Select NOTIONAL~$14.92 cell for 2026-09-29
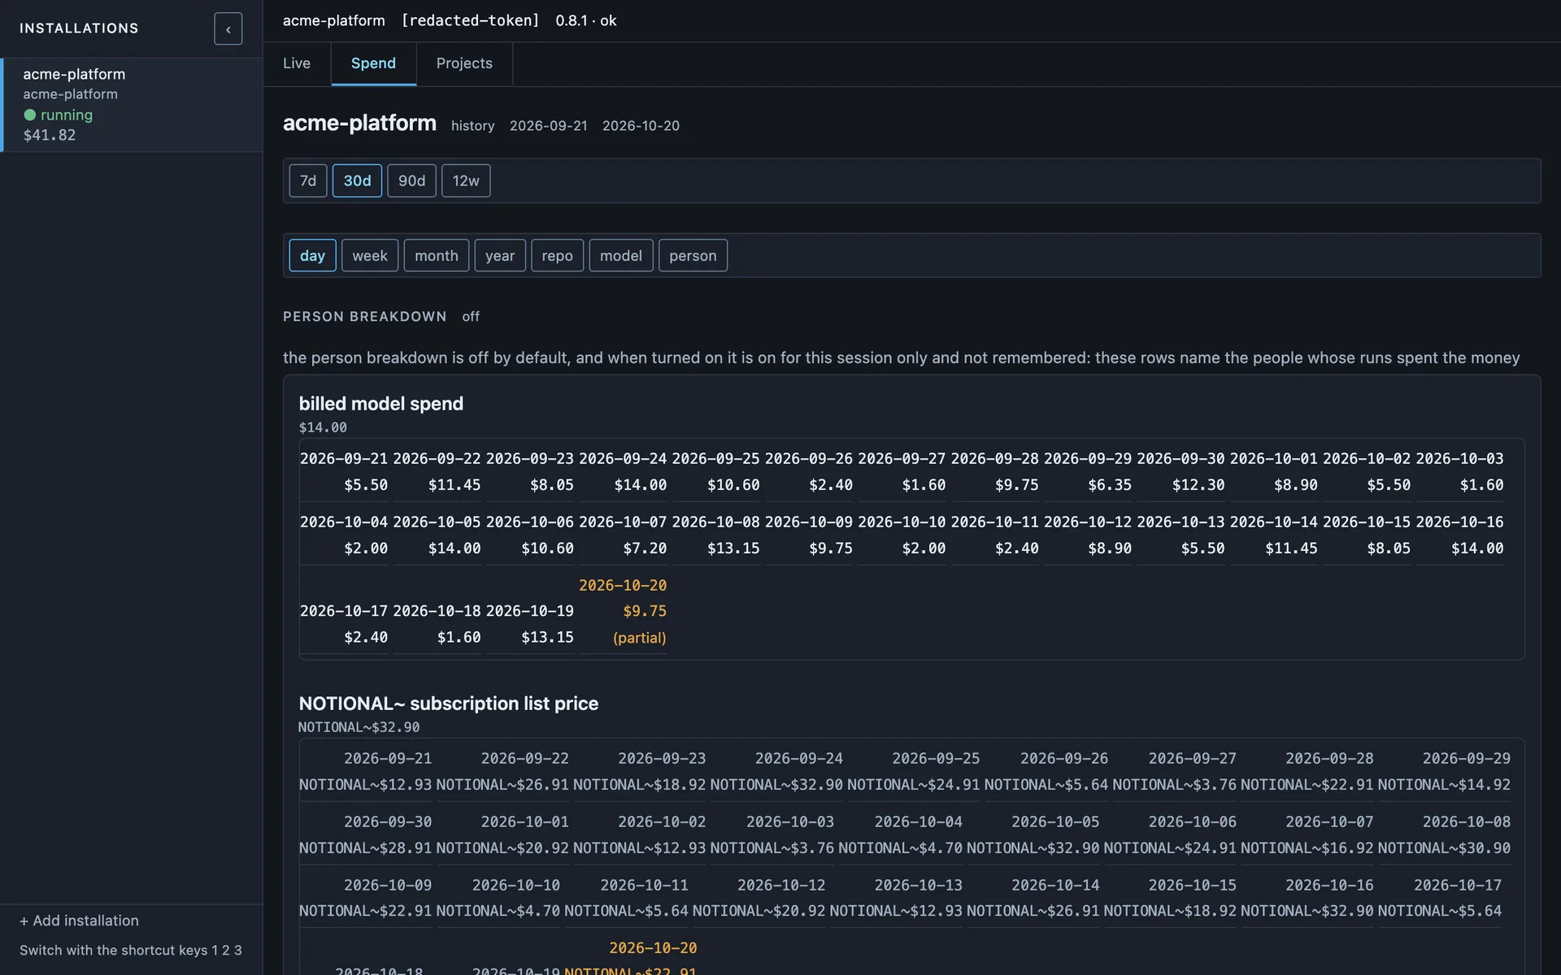 click(x=1444, y=771)
